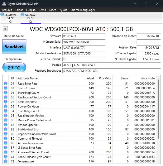The image size is (163, 166).
Task: Click status orb for Command Timeout
Action: pyautogui.click(x=6, y=138)
